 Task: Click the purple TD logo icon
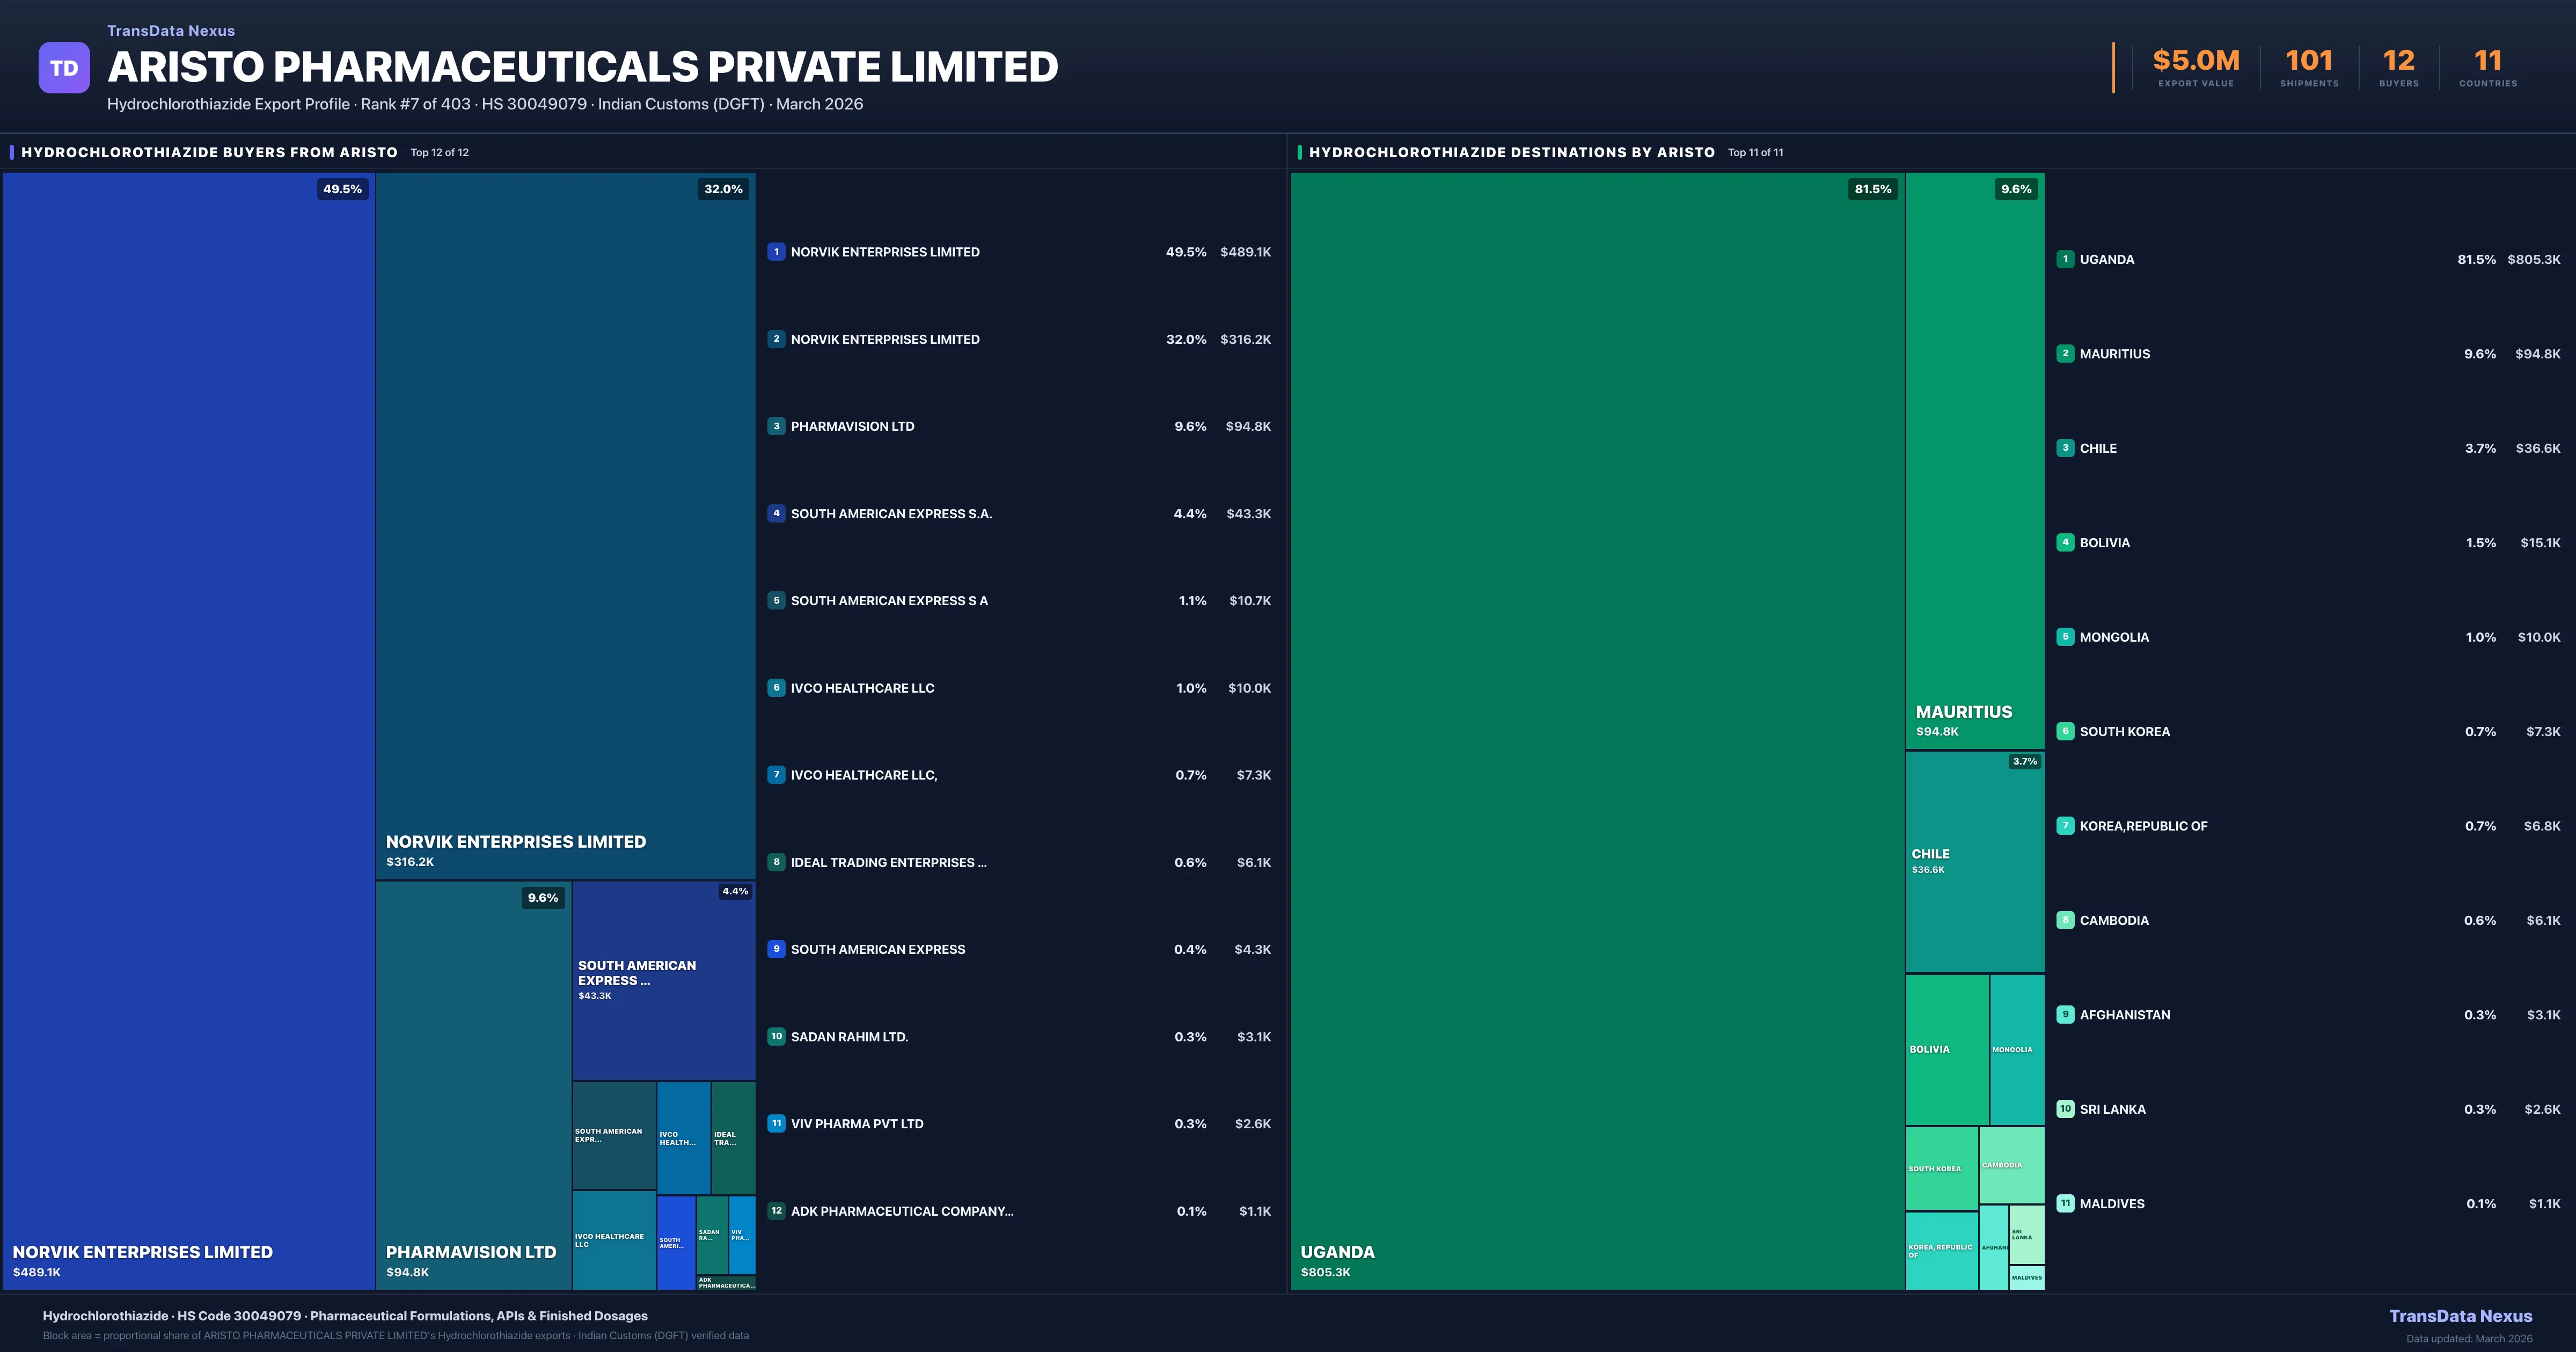(x=64, y=68)
